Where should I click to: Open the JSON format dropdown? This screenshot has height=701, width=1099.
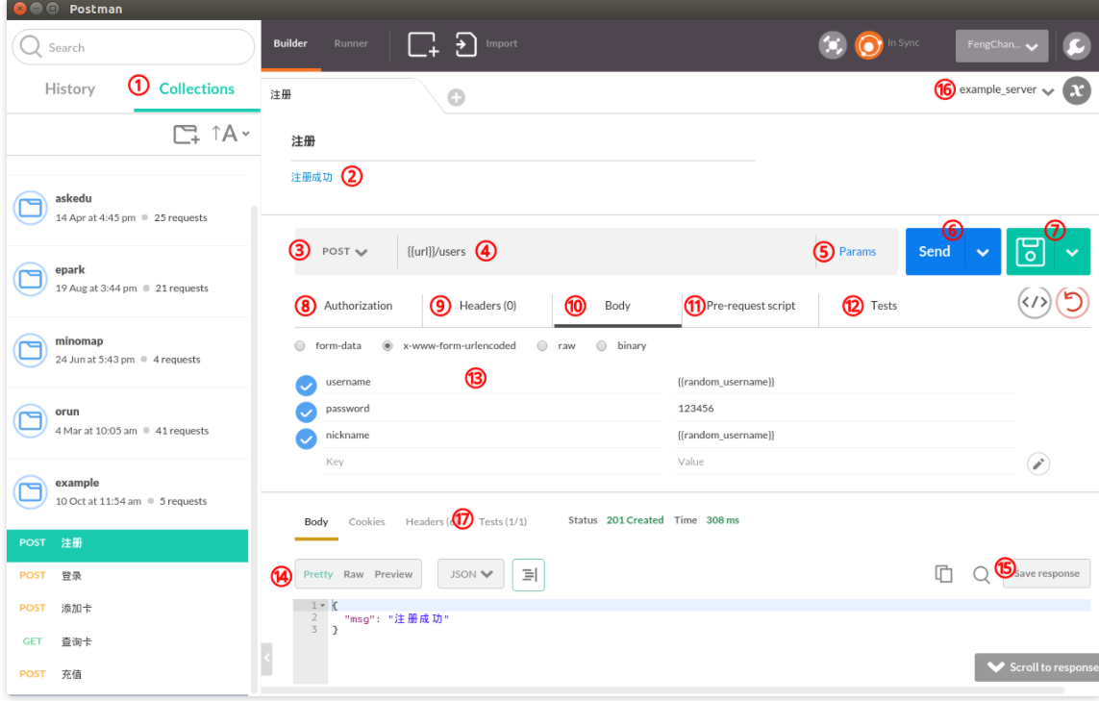471,574
